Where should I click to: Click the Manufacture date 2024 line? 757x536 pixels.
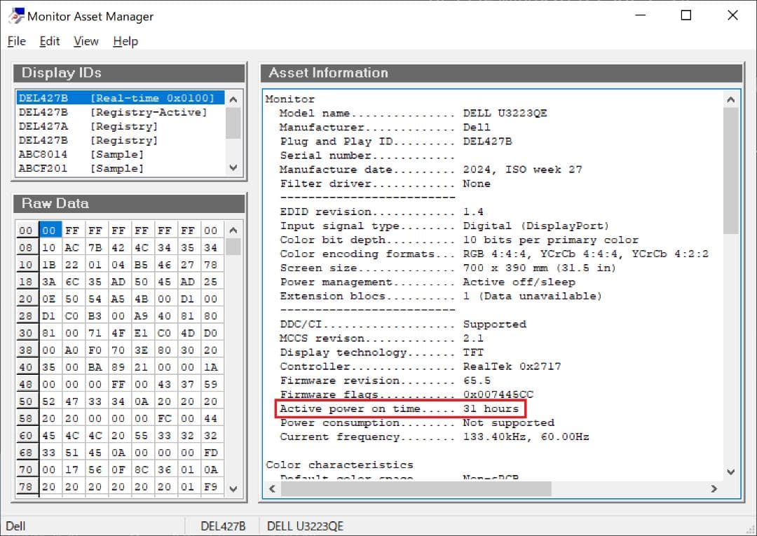pyautogui.click(x=431, y=170)
